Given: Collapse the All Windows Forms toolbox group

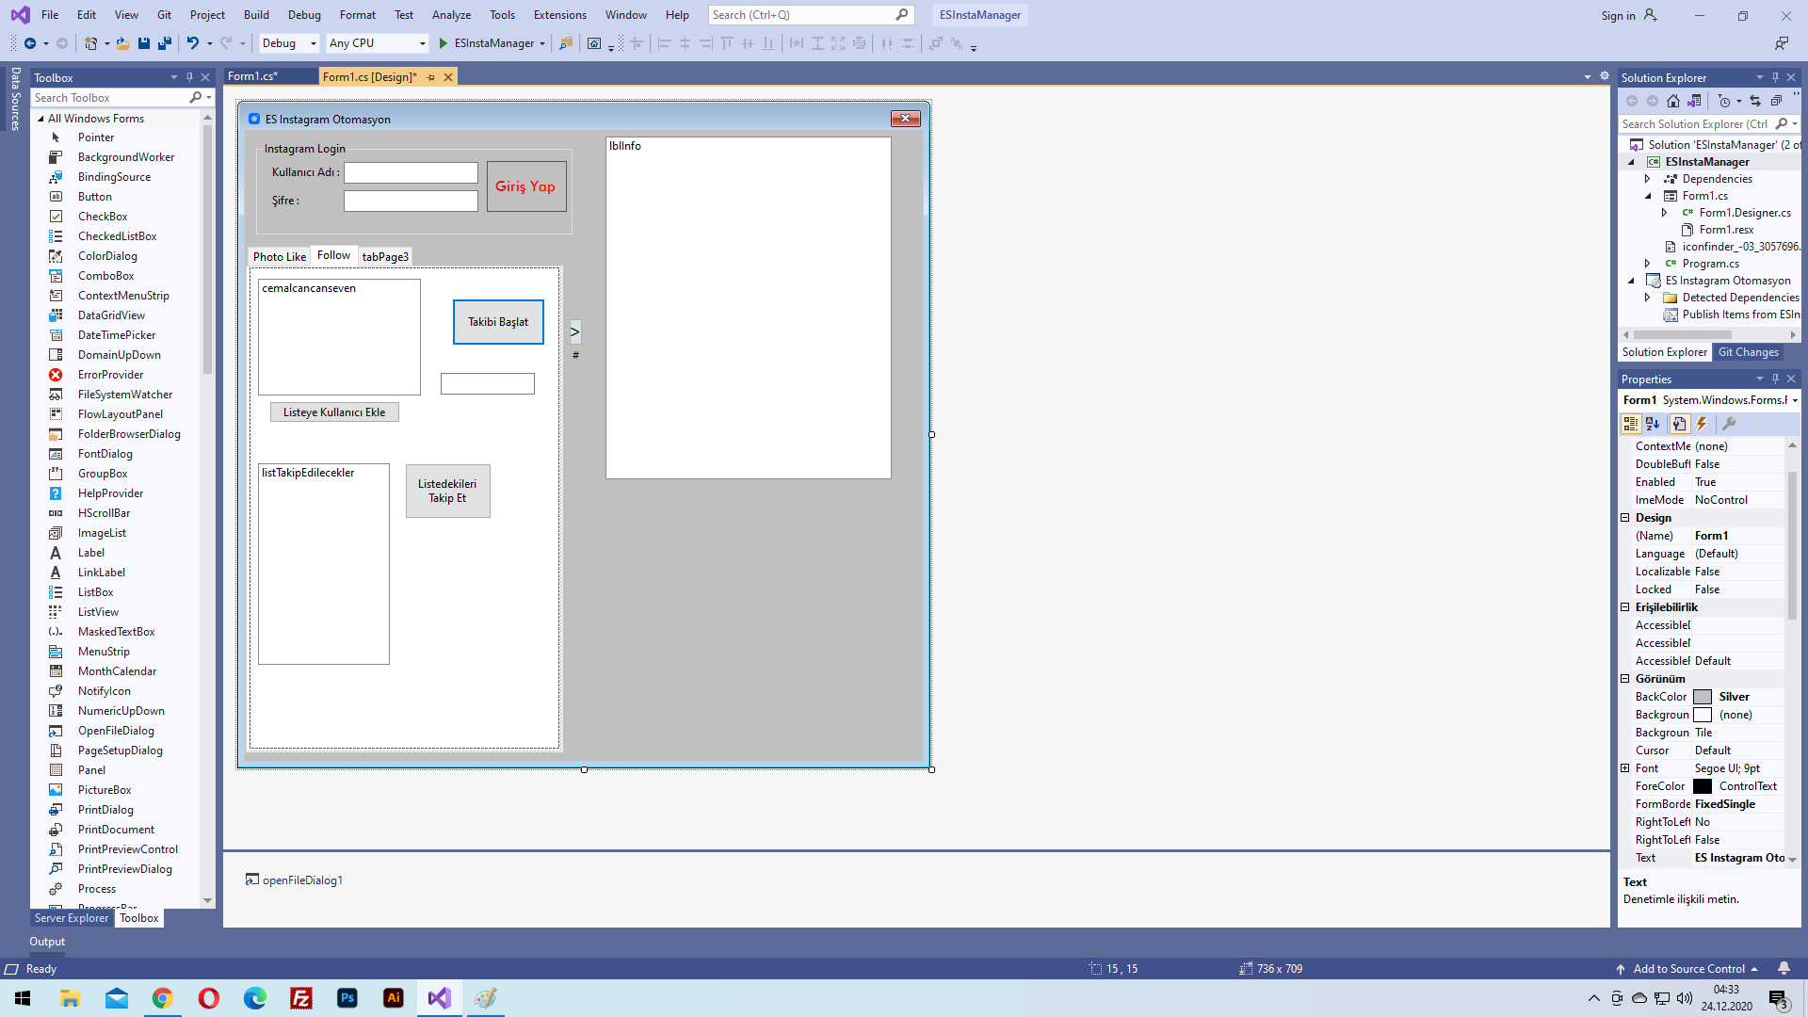Looking at the screenshot, I should pyautogui.click(x=40, y=119).
